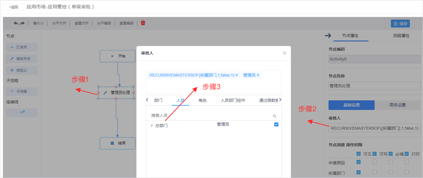Switch to the 角色 tab
423x178 pixels.
coord(202,100)
